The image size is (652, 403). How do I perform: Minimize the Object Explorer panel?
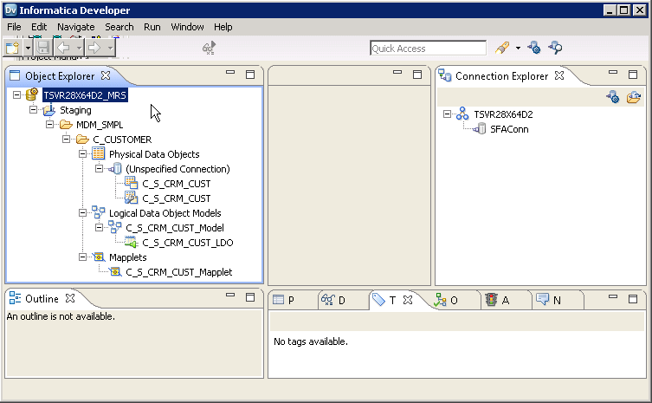[230, 73]
